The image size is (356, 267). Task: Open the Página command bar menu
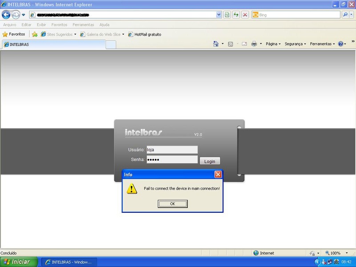pyautogui.click(x=273, y=44)
